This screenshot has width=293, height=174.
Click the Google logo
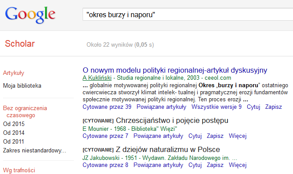pos(30,15)
